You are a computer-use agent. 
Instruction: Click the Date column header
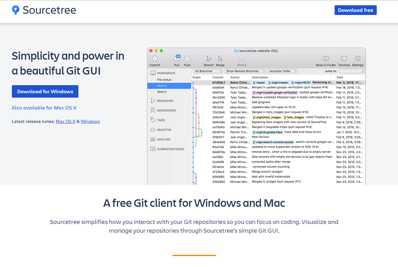(340, 77)
